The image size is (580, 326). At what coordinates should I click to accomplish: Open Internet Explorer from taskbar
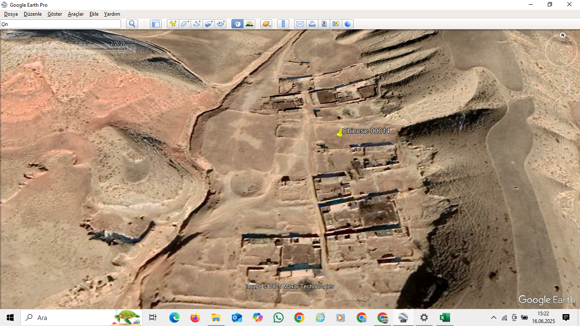320,318
